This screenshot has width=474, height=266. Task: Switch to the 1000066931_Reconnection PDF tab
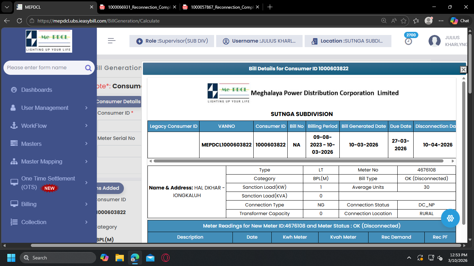tap(138, 7)
